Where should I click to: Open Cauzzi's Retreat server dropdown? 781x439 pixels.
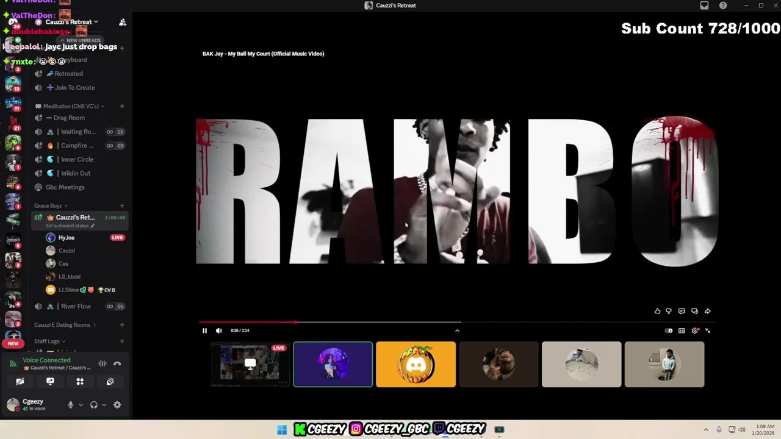(72, 22)
